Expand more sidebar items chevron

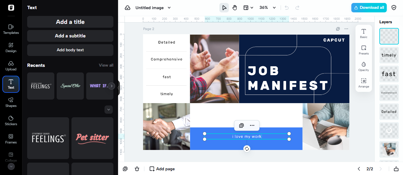[x=11, y=166]
